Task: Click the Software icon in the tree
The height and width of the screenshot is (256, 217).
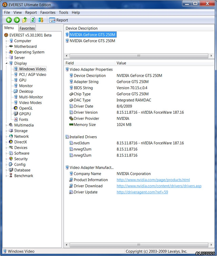Action: 11,153
